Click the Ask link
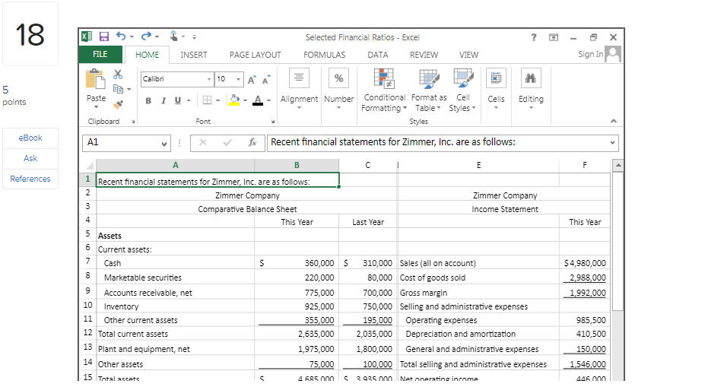 pyautogui.click(x=30, y=158)
